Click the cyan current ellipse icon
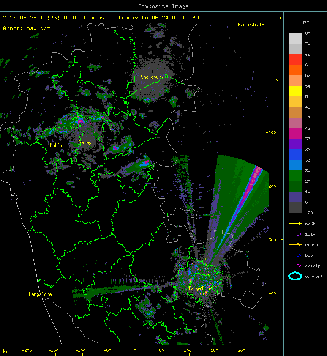 [x=295, y=276]
